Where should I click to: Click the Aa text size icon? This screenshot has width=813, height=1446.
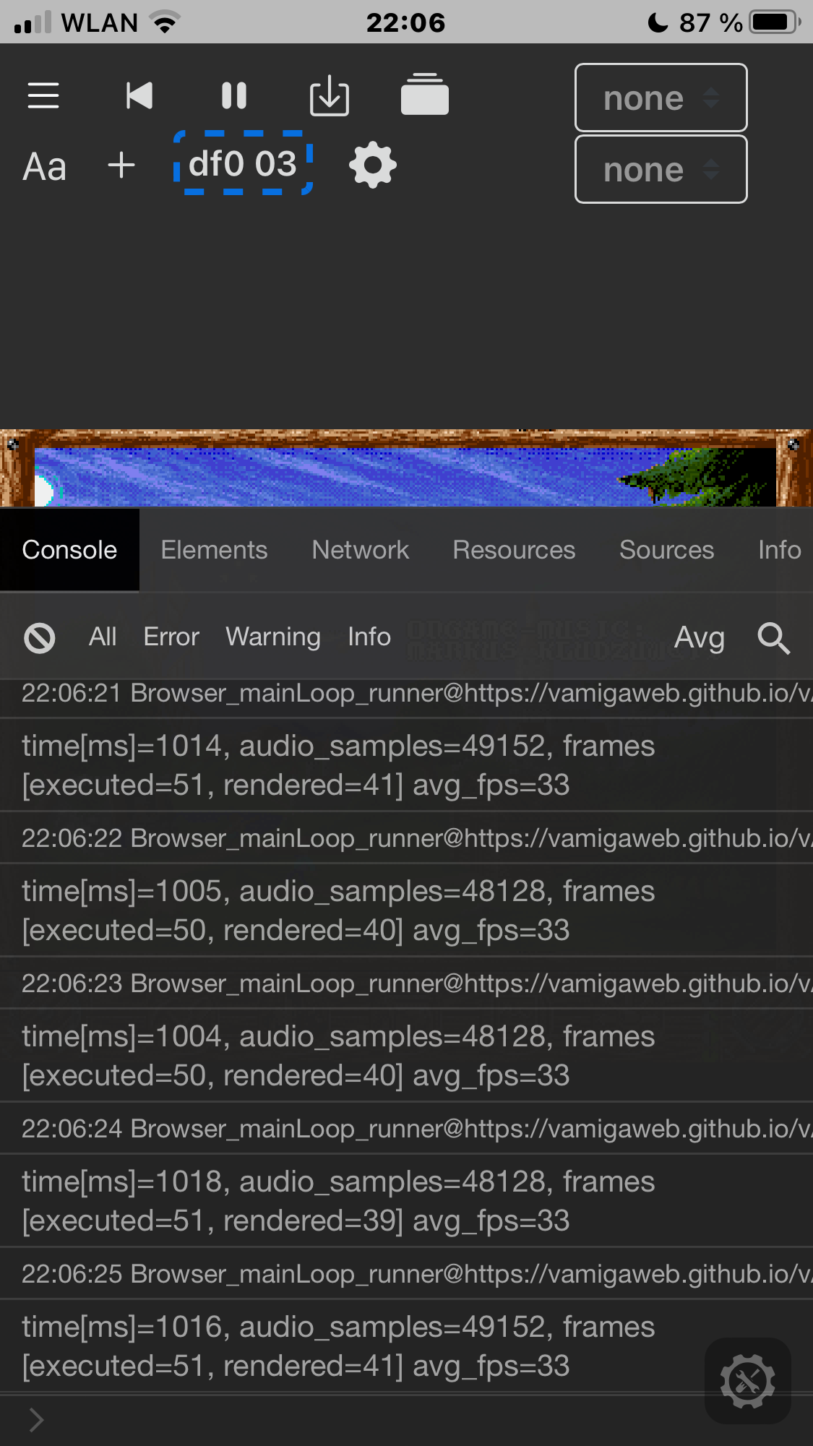coord(44,165)
